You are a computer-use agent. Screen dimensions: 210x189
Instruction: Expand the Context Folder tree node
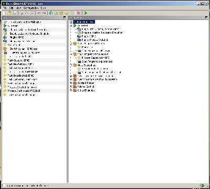(x=71, y=83)
